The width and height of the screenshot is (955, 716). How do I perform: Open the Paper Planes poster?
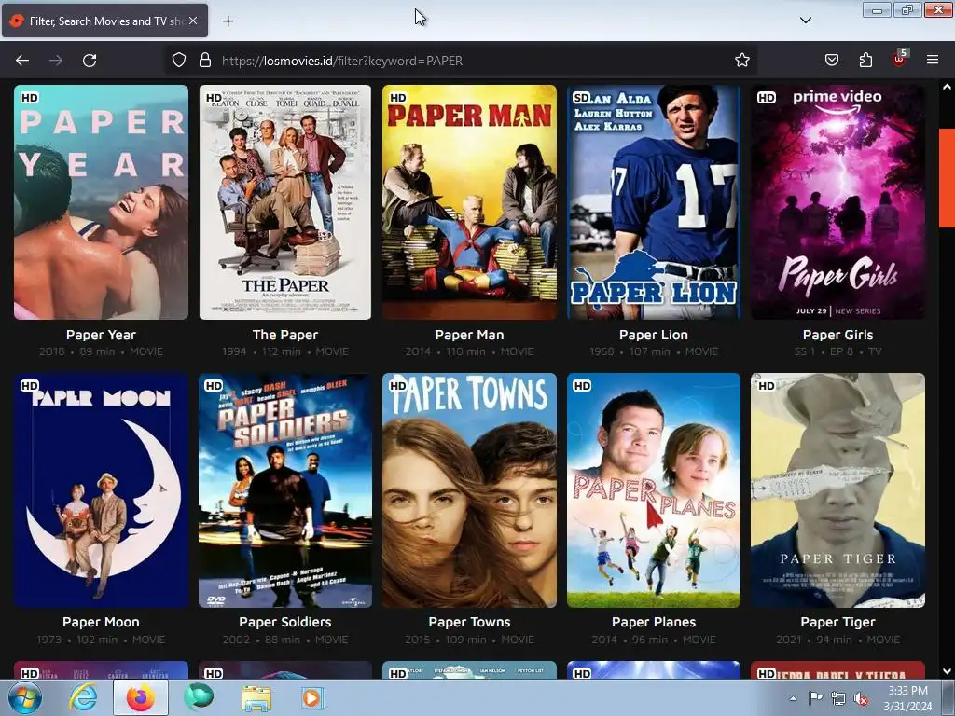(654, 490)
